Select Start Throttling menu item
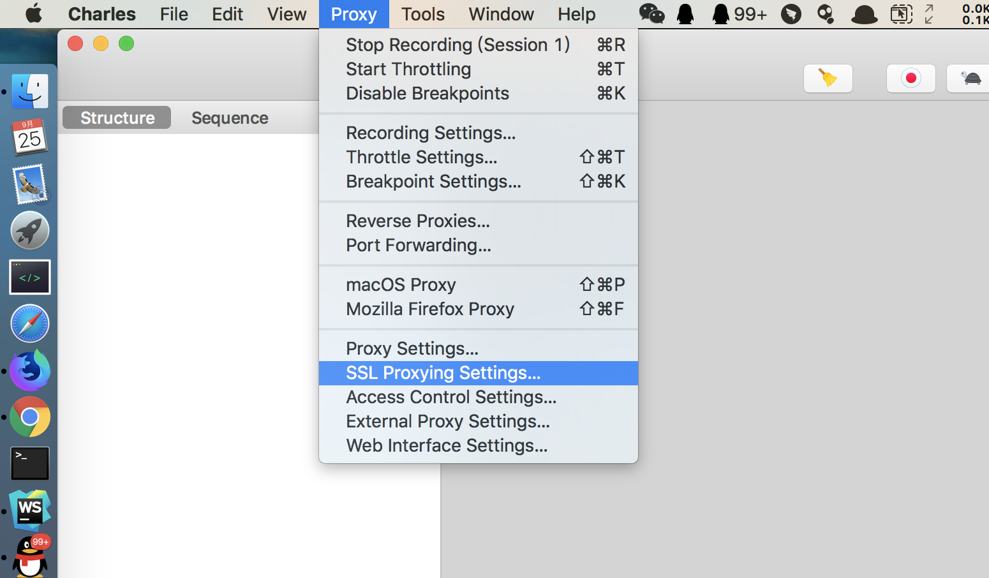Viewport: 989px width, 578px height. tap(479, 69)
